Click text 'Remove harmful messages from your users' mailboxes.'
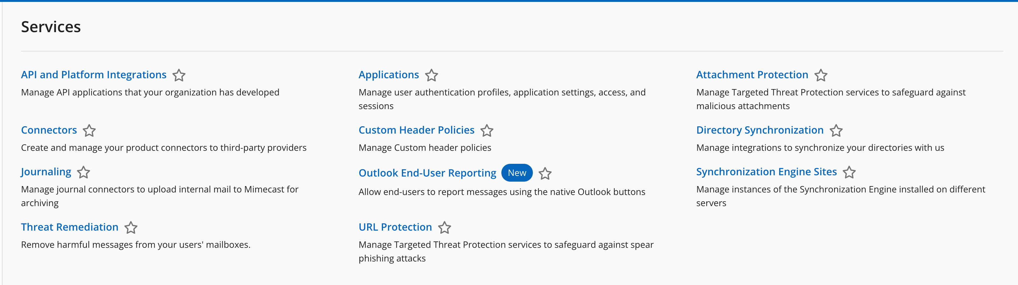 click(136, 245)
